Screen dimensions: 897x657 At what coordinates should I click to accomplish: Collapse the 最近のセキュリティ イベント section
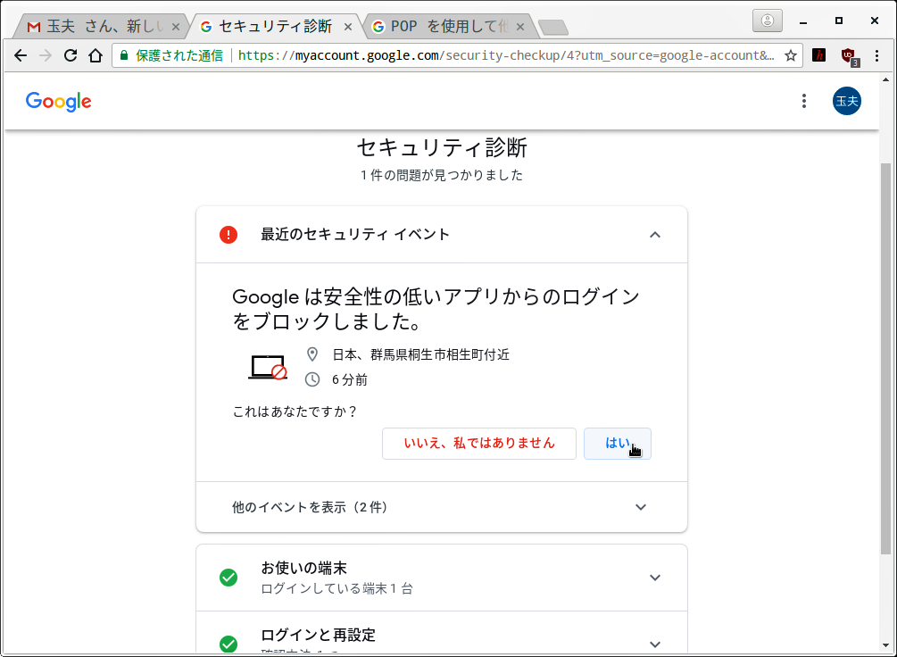(655, 235)
